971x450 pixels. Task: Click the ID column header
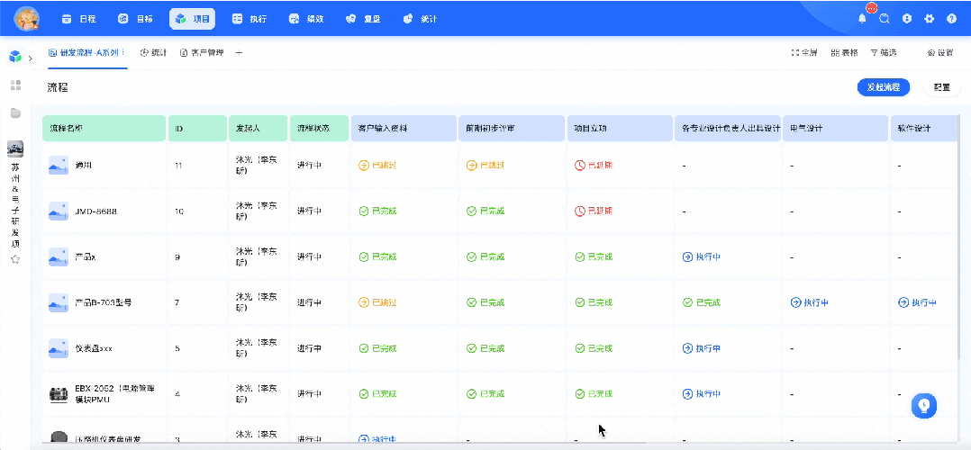click(197, 129)
